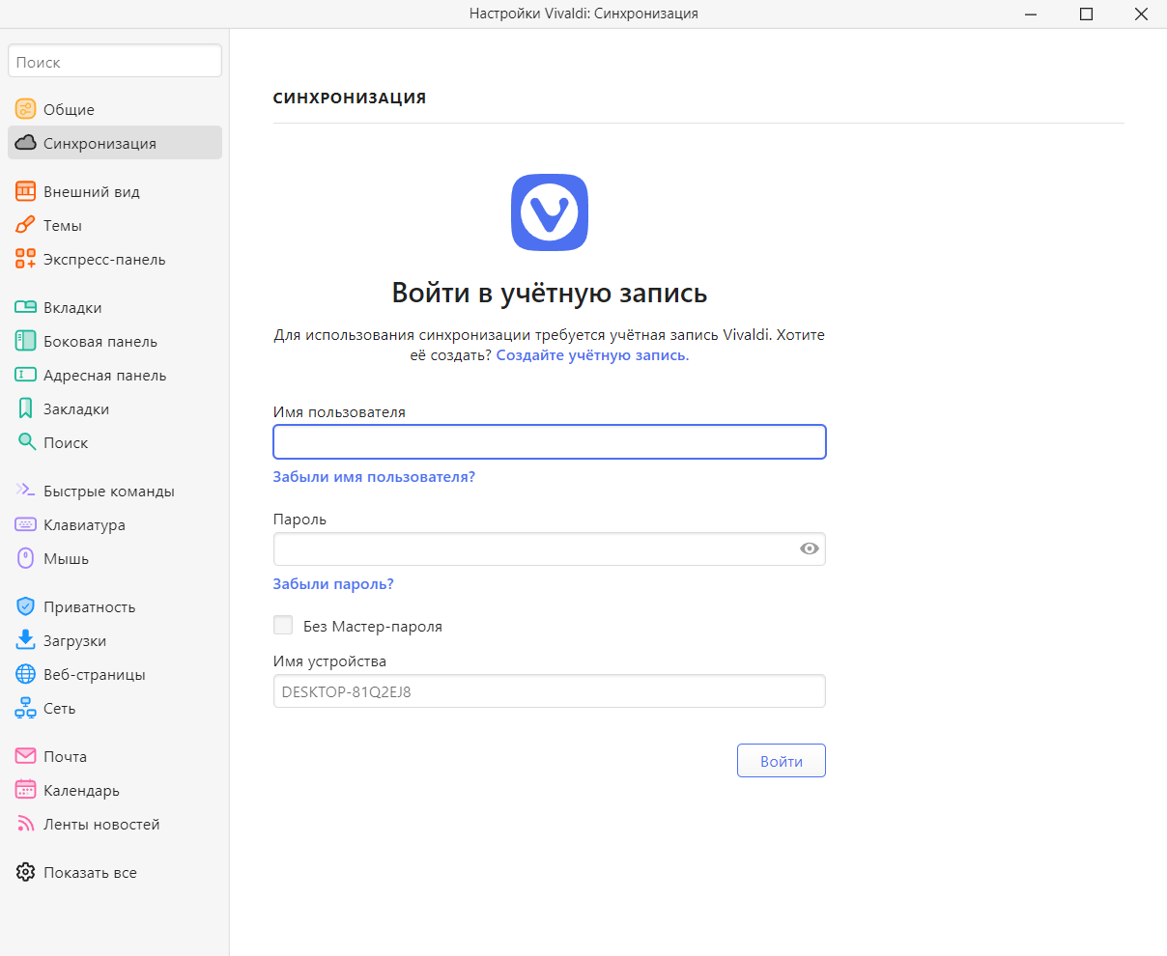Click the Календарь calendar icon

(25, 790)
